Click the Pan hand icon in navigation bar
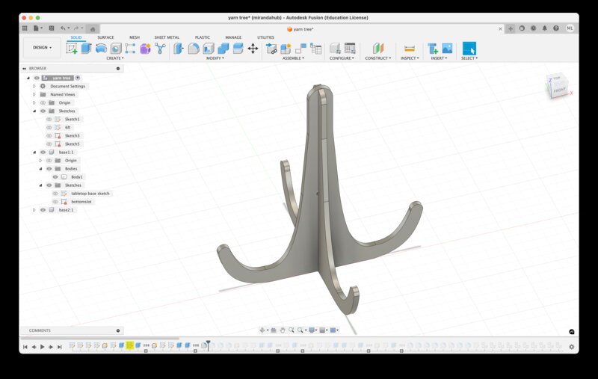 point(283,330)
